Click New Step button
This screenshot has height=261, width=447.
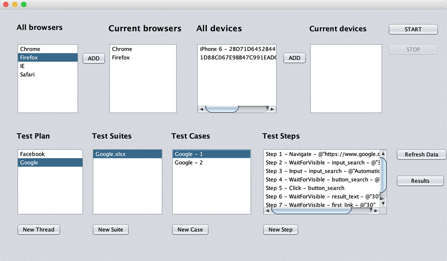click(280, 230)
